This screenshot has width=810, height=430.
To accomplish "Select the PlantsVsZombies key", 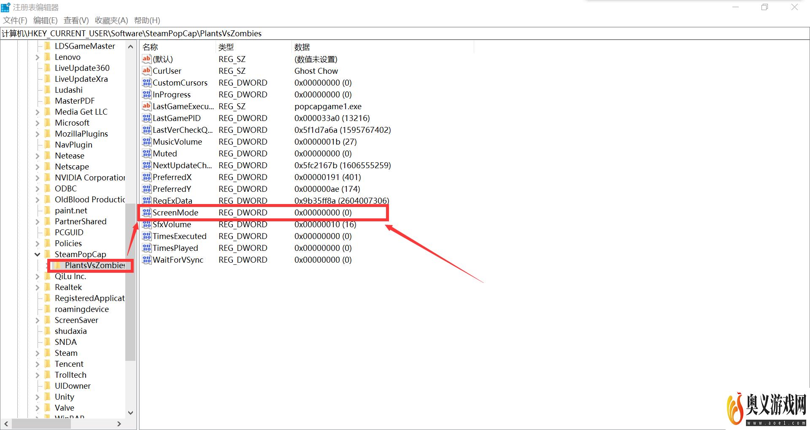I will tap(95, 265).
